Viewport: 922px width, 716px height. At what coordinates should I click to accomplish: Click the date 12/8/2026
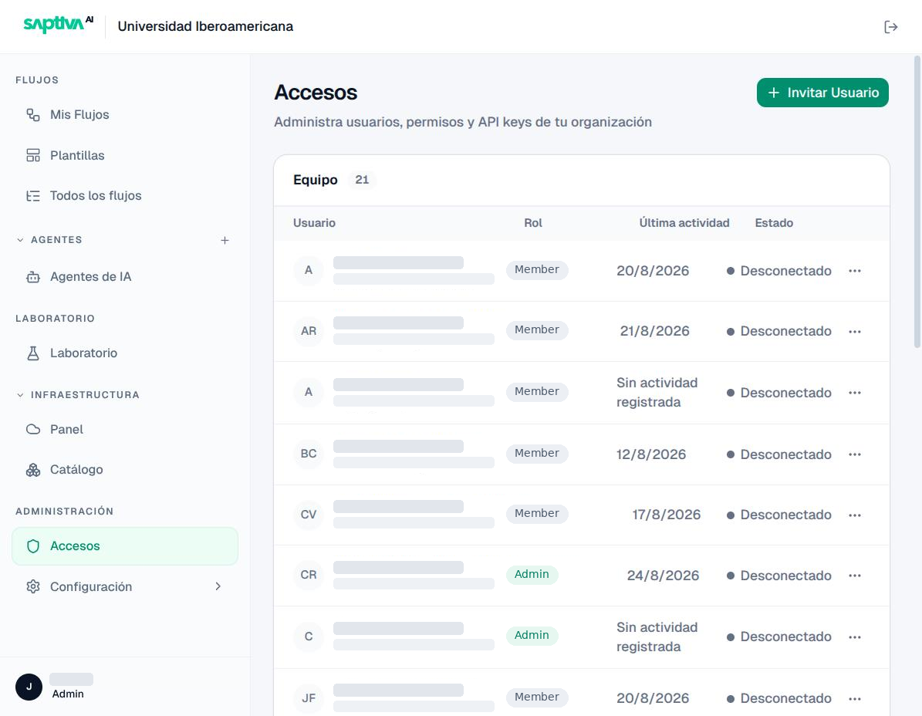coord(651,454)
